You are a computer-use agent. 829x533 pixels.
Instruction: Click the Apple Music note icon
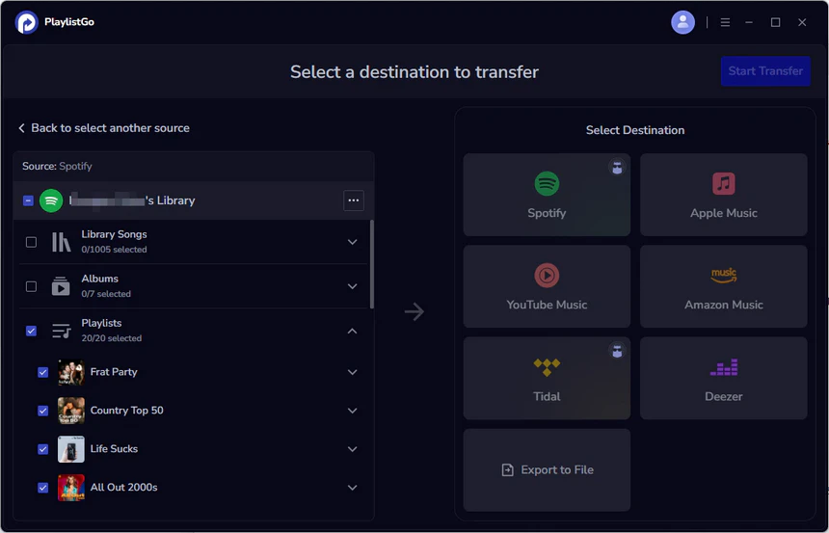[723, 184]
